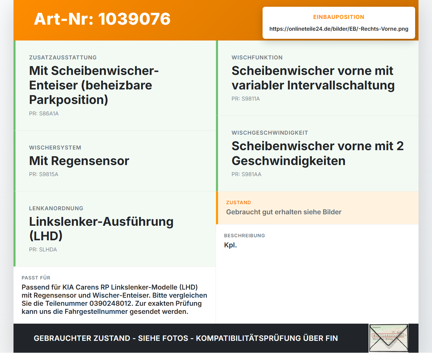Click the PR: S86A1A code

coord(44,114)
